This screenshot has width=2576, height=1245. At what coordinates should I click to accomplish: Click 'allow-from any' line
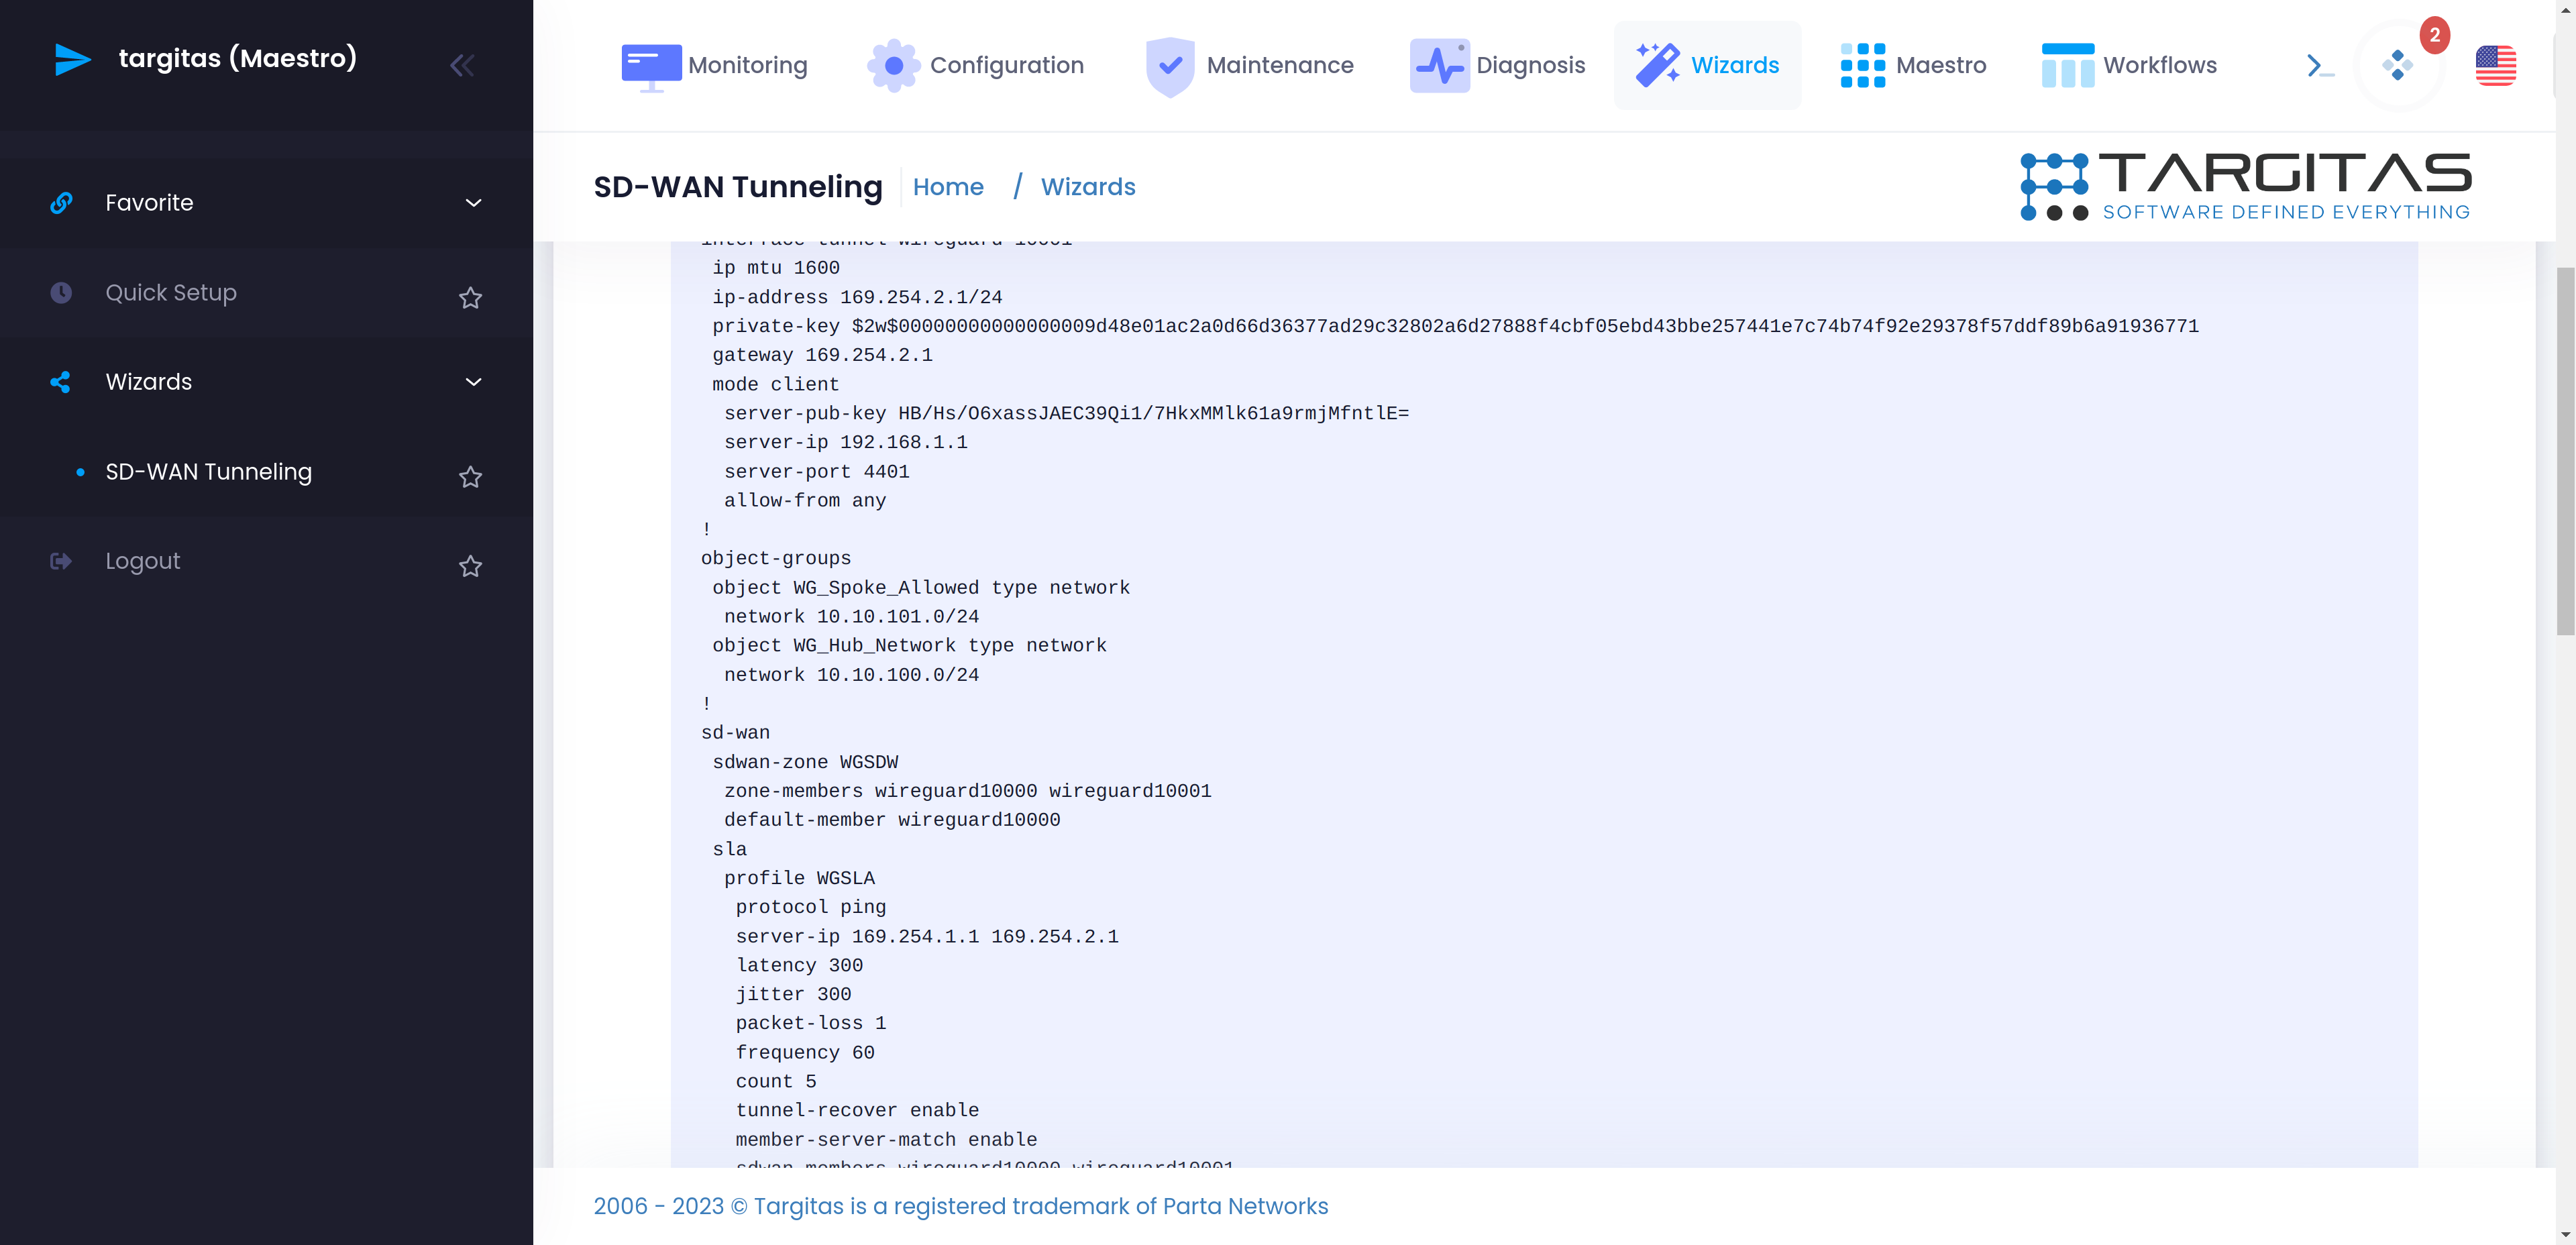point(805,501)
